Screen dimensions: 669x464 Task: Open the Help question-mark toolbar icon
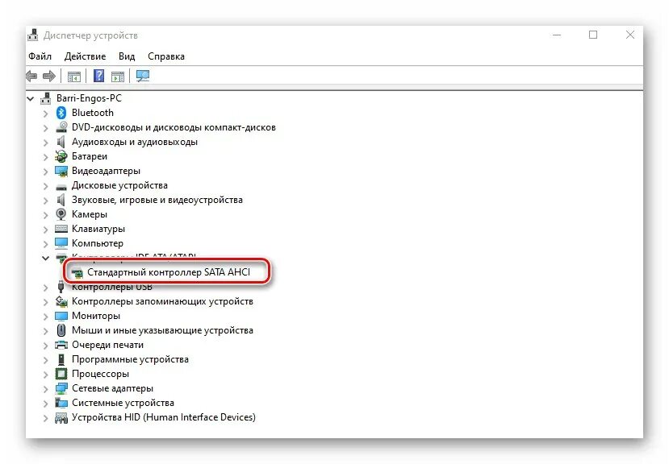click(98, 77)
